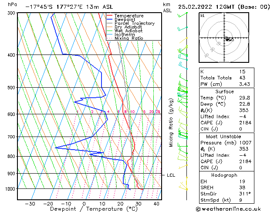Click the weatheronline.co.uk copyright text
274x212 pixels.
tap(228, 209)
